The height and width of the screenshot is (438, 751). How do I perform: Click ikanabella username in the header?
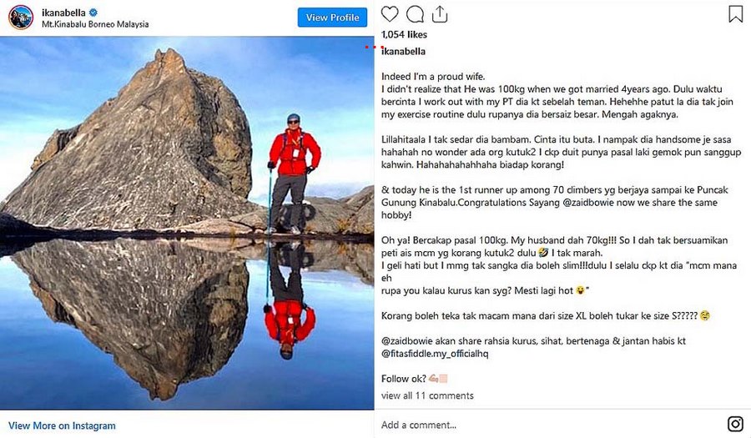click(64, 13)
